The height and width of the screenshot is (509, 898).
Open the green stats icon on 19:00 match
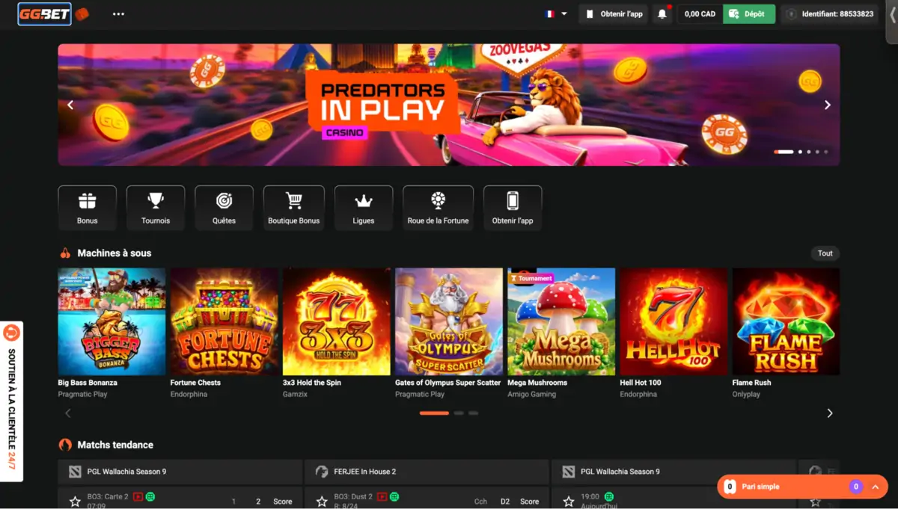coord(609,496)
